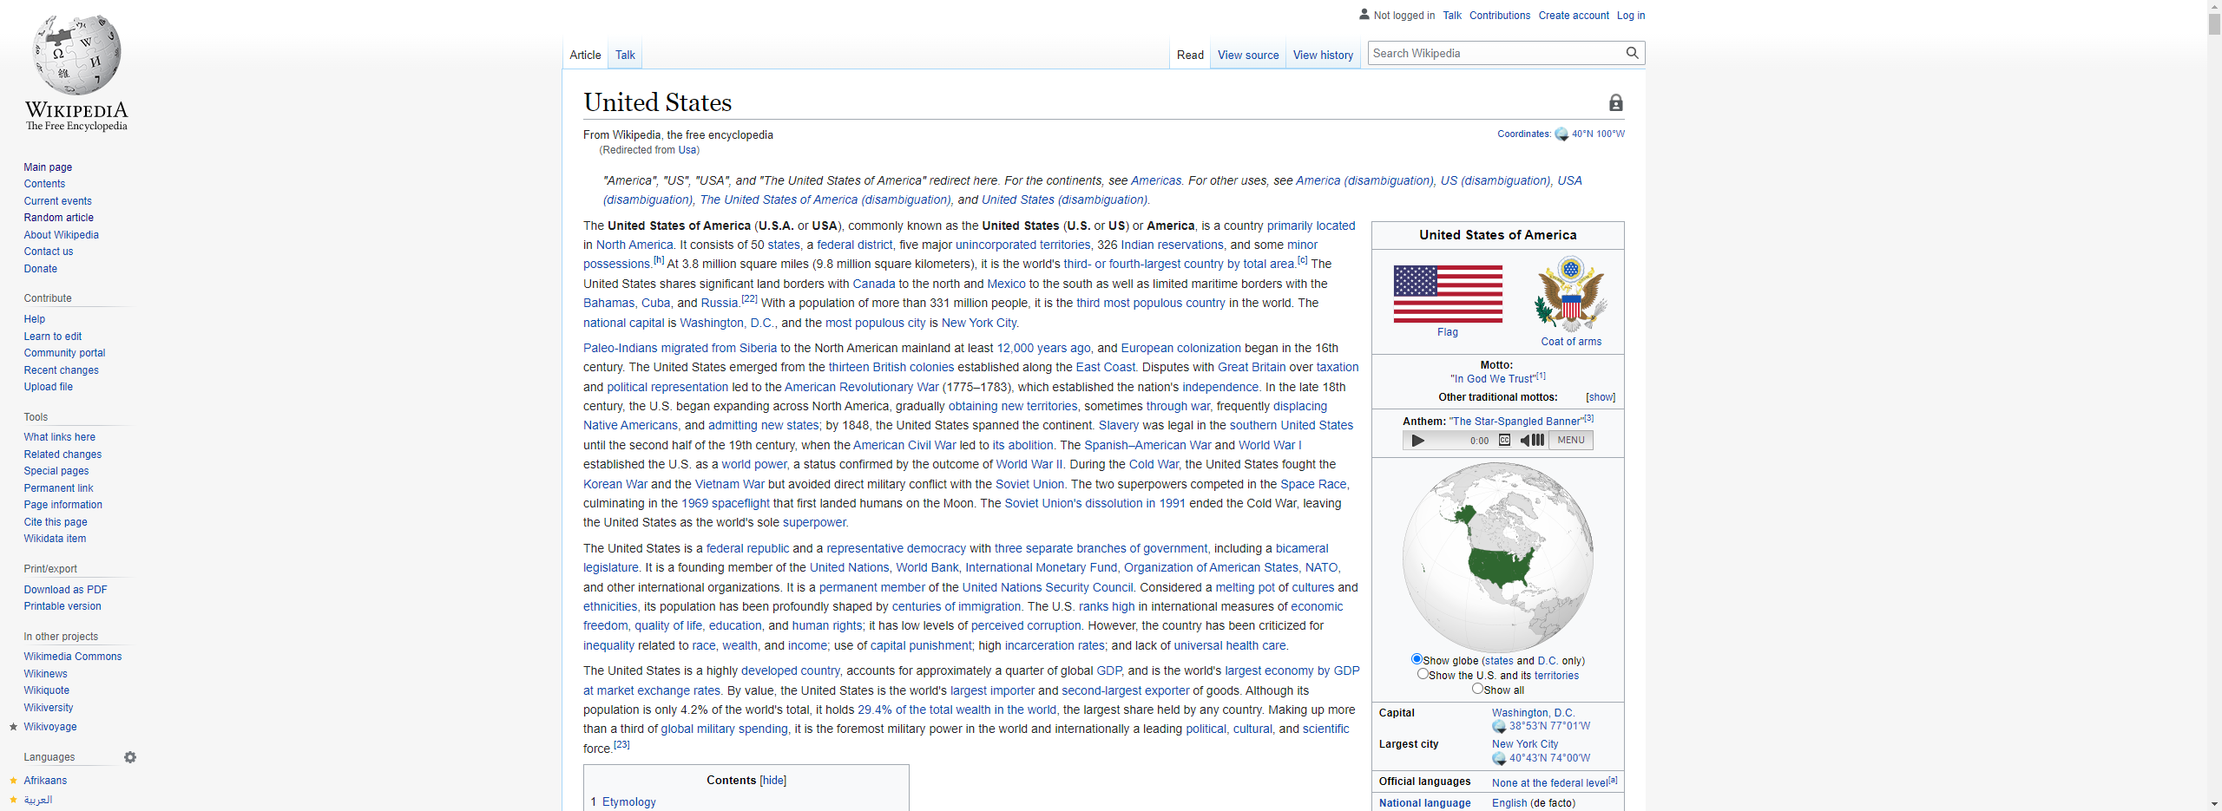Open reference [22] after Russia
The width and height of the screenshot is (2222, 811).
[749, 299]
